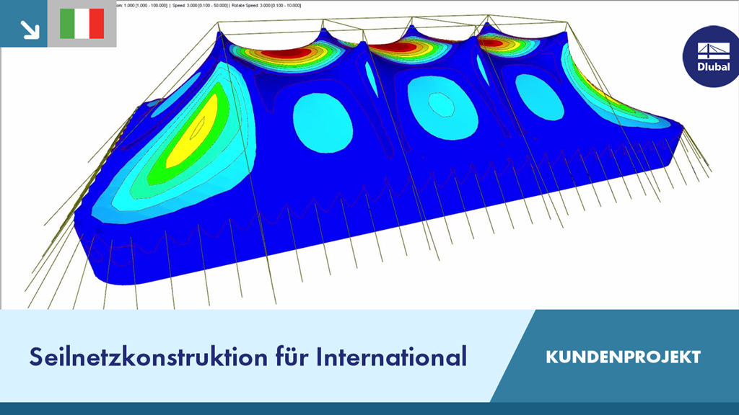739x415 pixels.
Task: Click the Italian flag icon
Action: pos(82,24)
